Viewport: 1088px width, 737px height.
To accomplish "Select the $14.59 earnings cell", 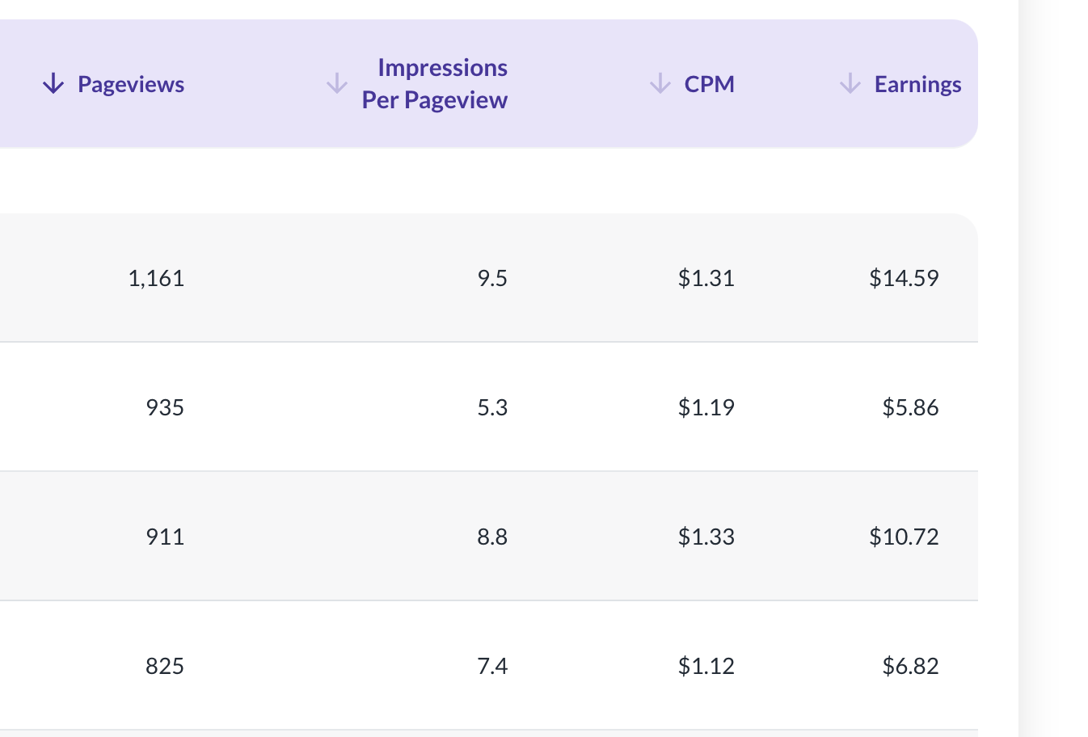I will [904, 278].
